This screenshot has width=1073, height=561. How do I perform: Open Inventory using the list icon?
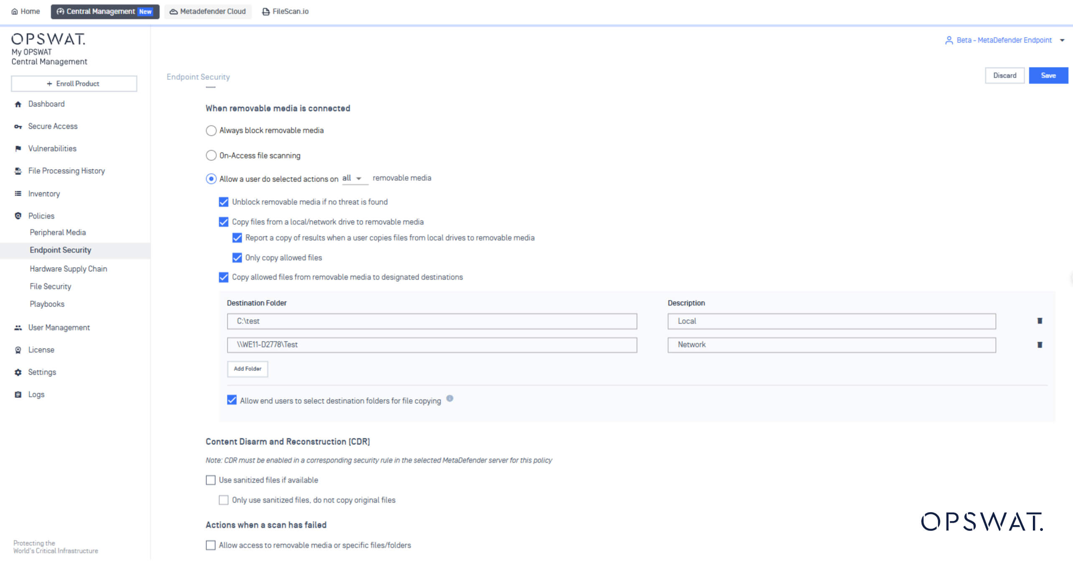(18, 193)
